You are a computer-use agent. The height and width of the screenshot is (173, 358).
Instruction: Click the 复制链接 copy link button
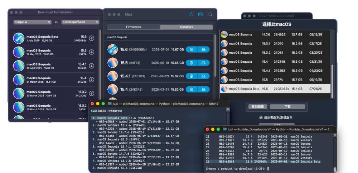point(258,107)
